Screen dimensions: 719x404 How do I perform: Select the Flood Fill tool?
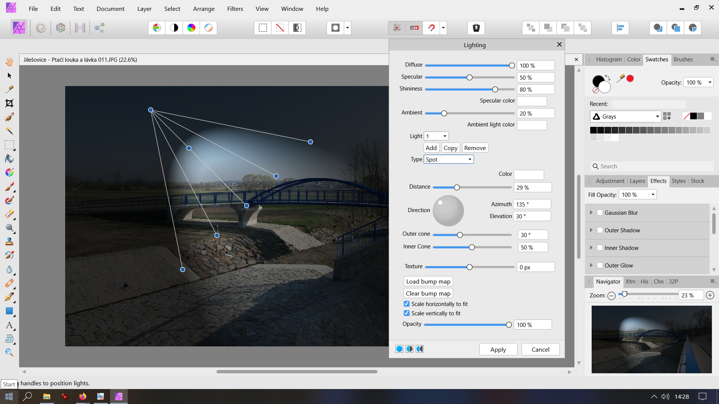(x=9, y=159)
